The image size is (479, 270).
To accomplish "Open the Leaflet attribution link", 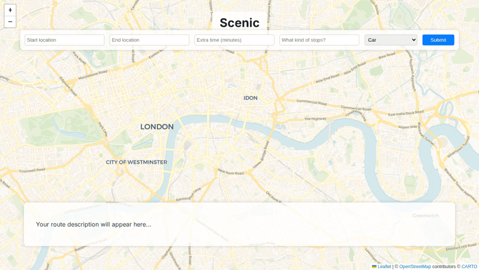I will [x=384, y=267].
